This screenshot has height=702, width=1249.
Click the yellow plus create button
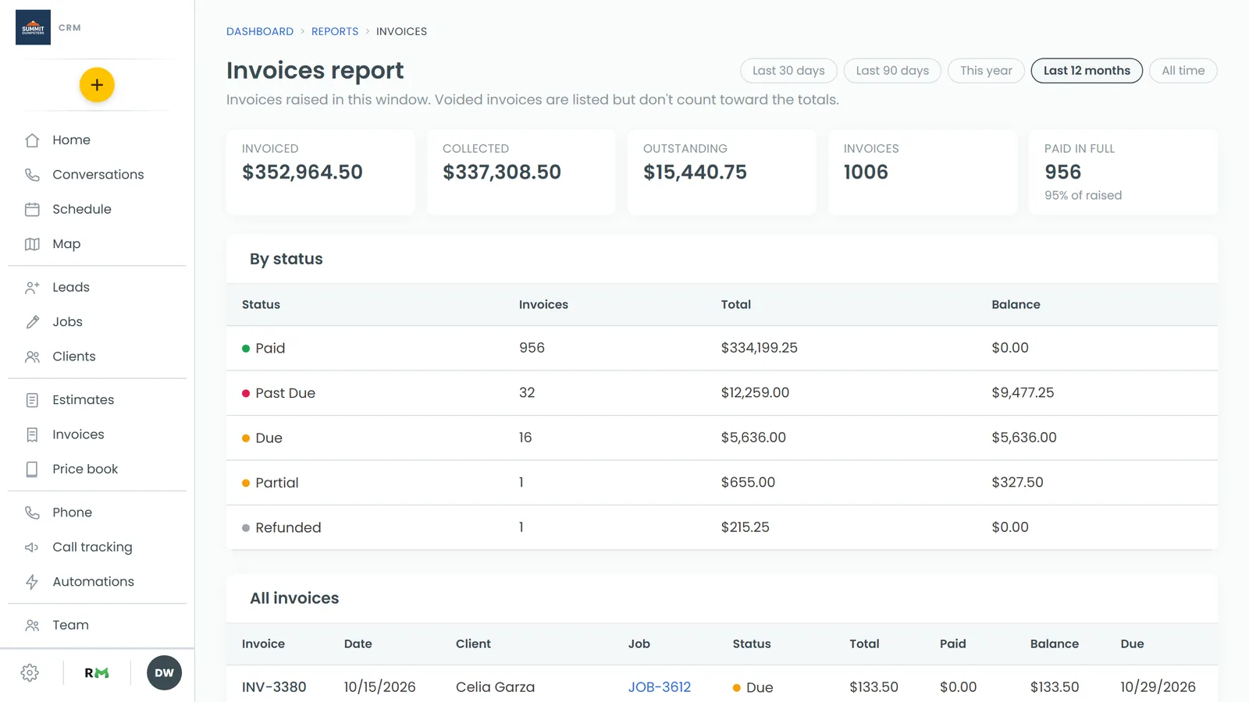tap(97, 85)
